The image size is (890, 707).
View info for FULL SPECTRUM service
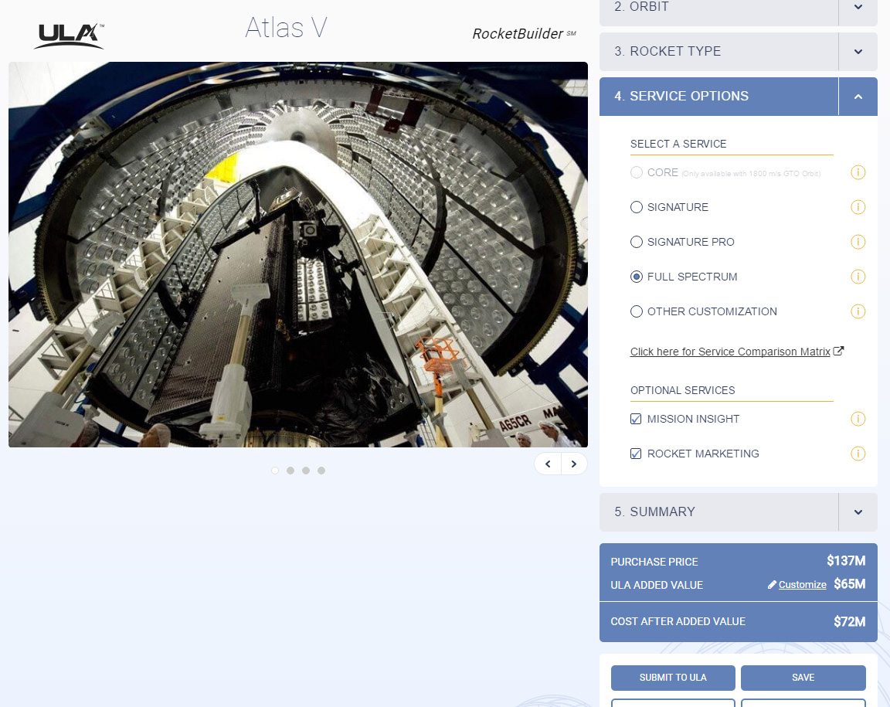tap(858, 277)
